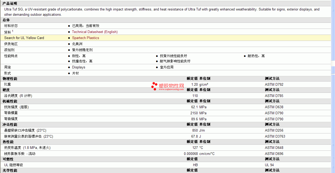
Task: Click the ASTM D638 test method
Action: [x=274, y=107]
